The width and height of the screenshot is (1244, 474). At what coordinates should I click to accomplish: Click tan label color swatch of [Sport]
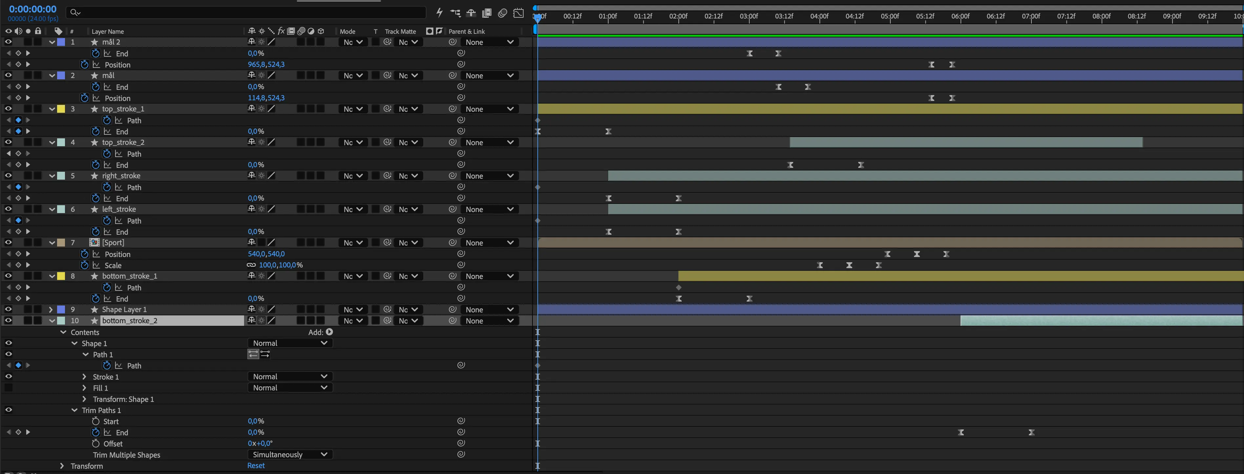[x=61, y=243]
